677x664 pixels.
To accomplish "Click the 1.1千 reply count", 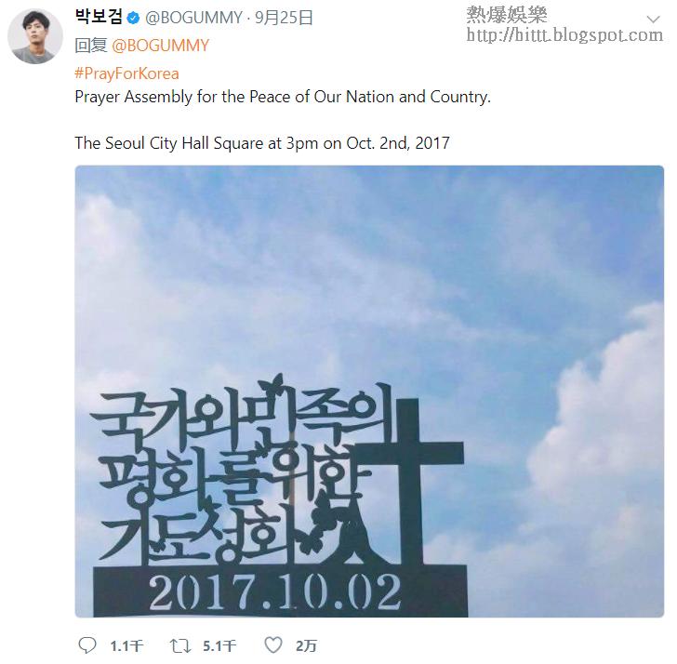I will point(126,646).
